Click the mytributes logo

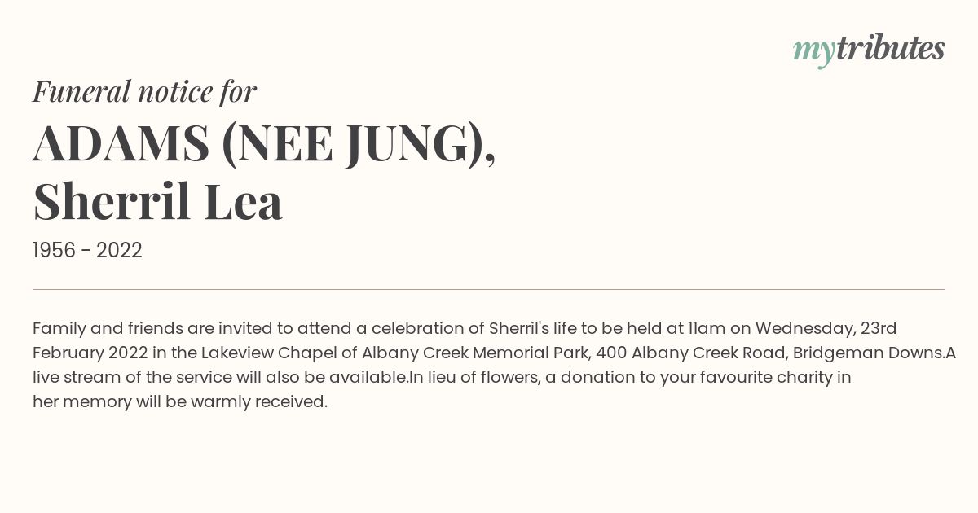869,49
